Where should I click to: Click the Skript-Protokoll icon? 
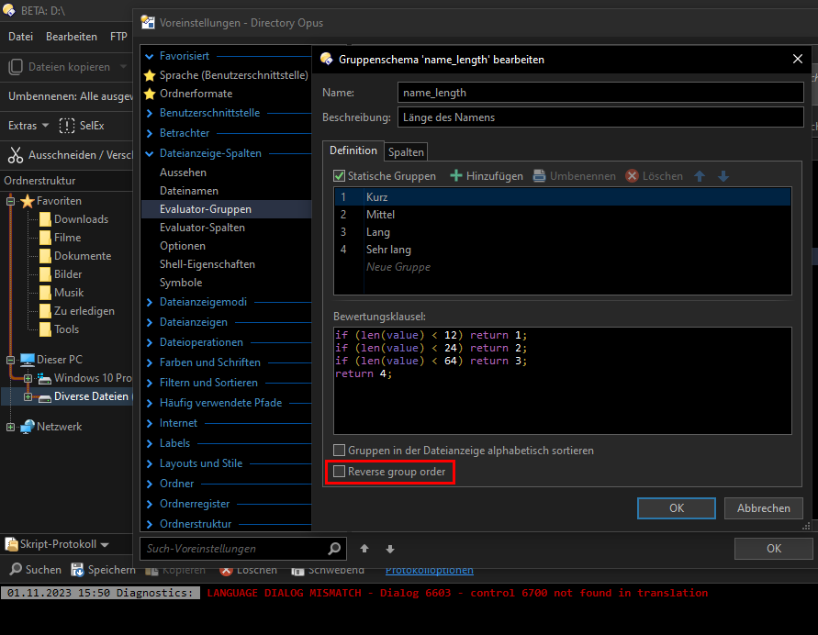pos(11,544)
